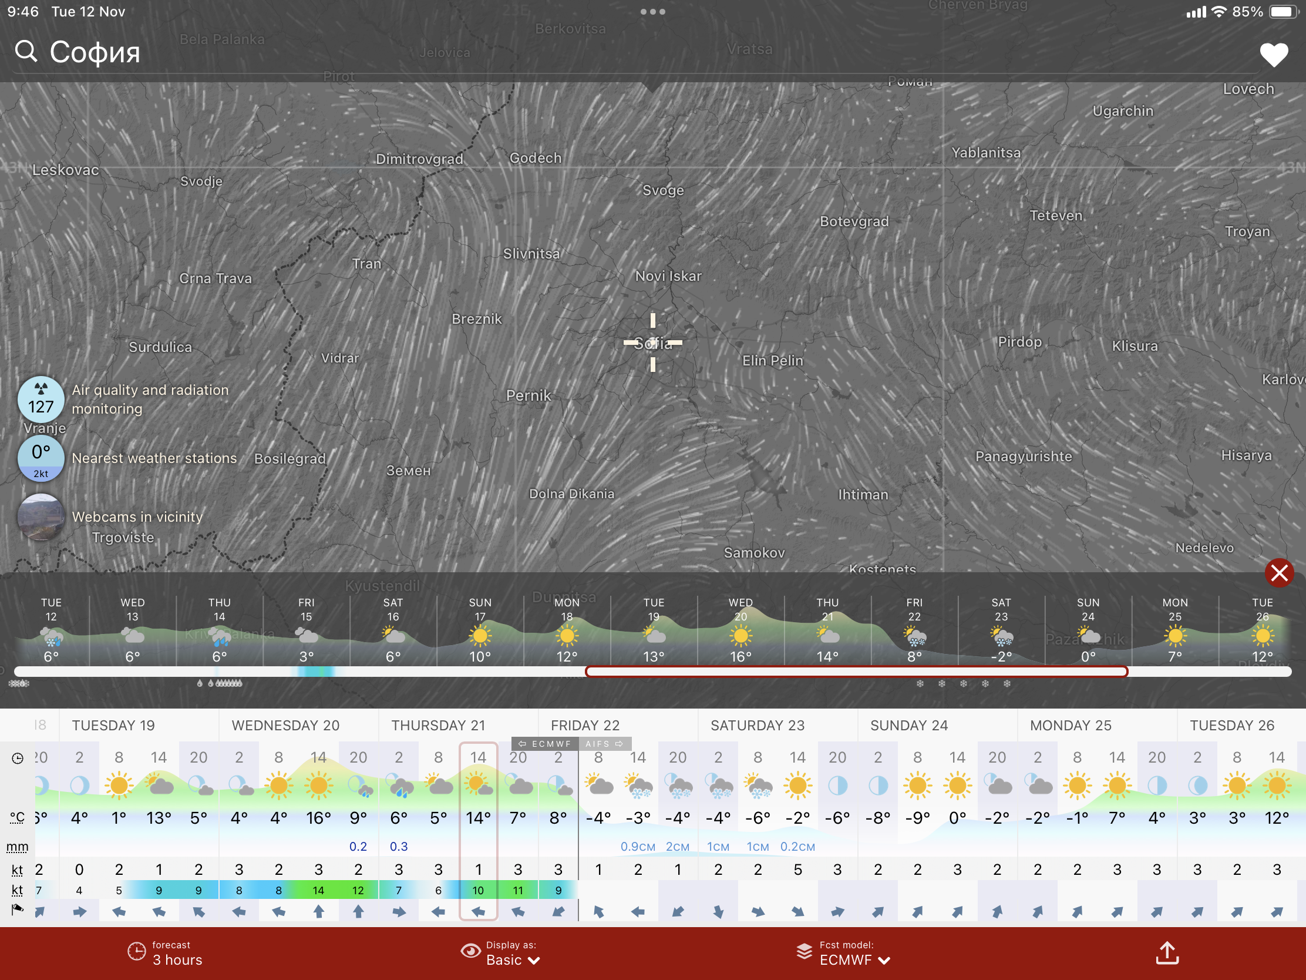Click Wednesday 20 14h sunny 16° icon

[318, 786]
